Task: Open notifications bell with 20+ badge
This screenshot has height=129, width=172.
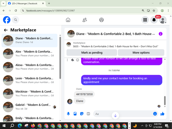Action: tap(154, 20)
